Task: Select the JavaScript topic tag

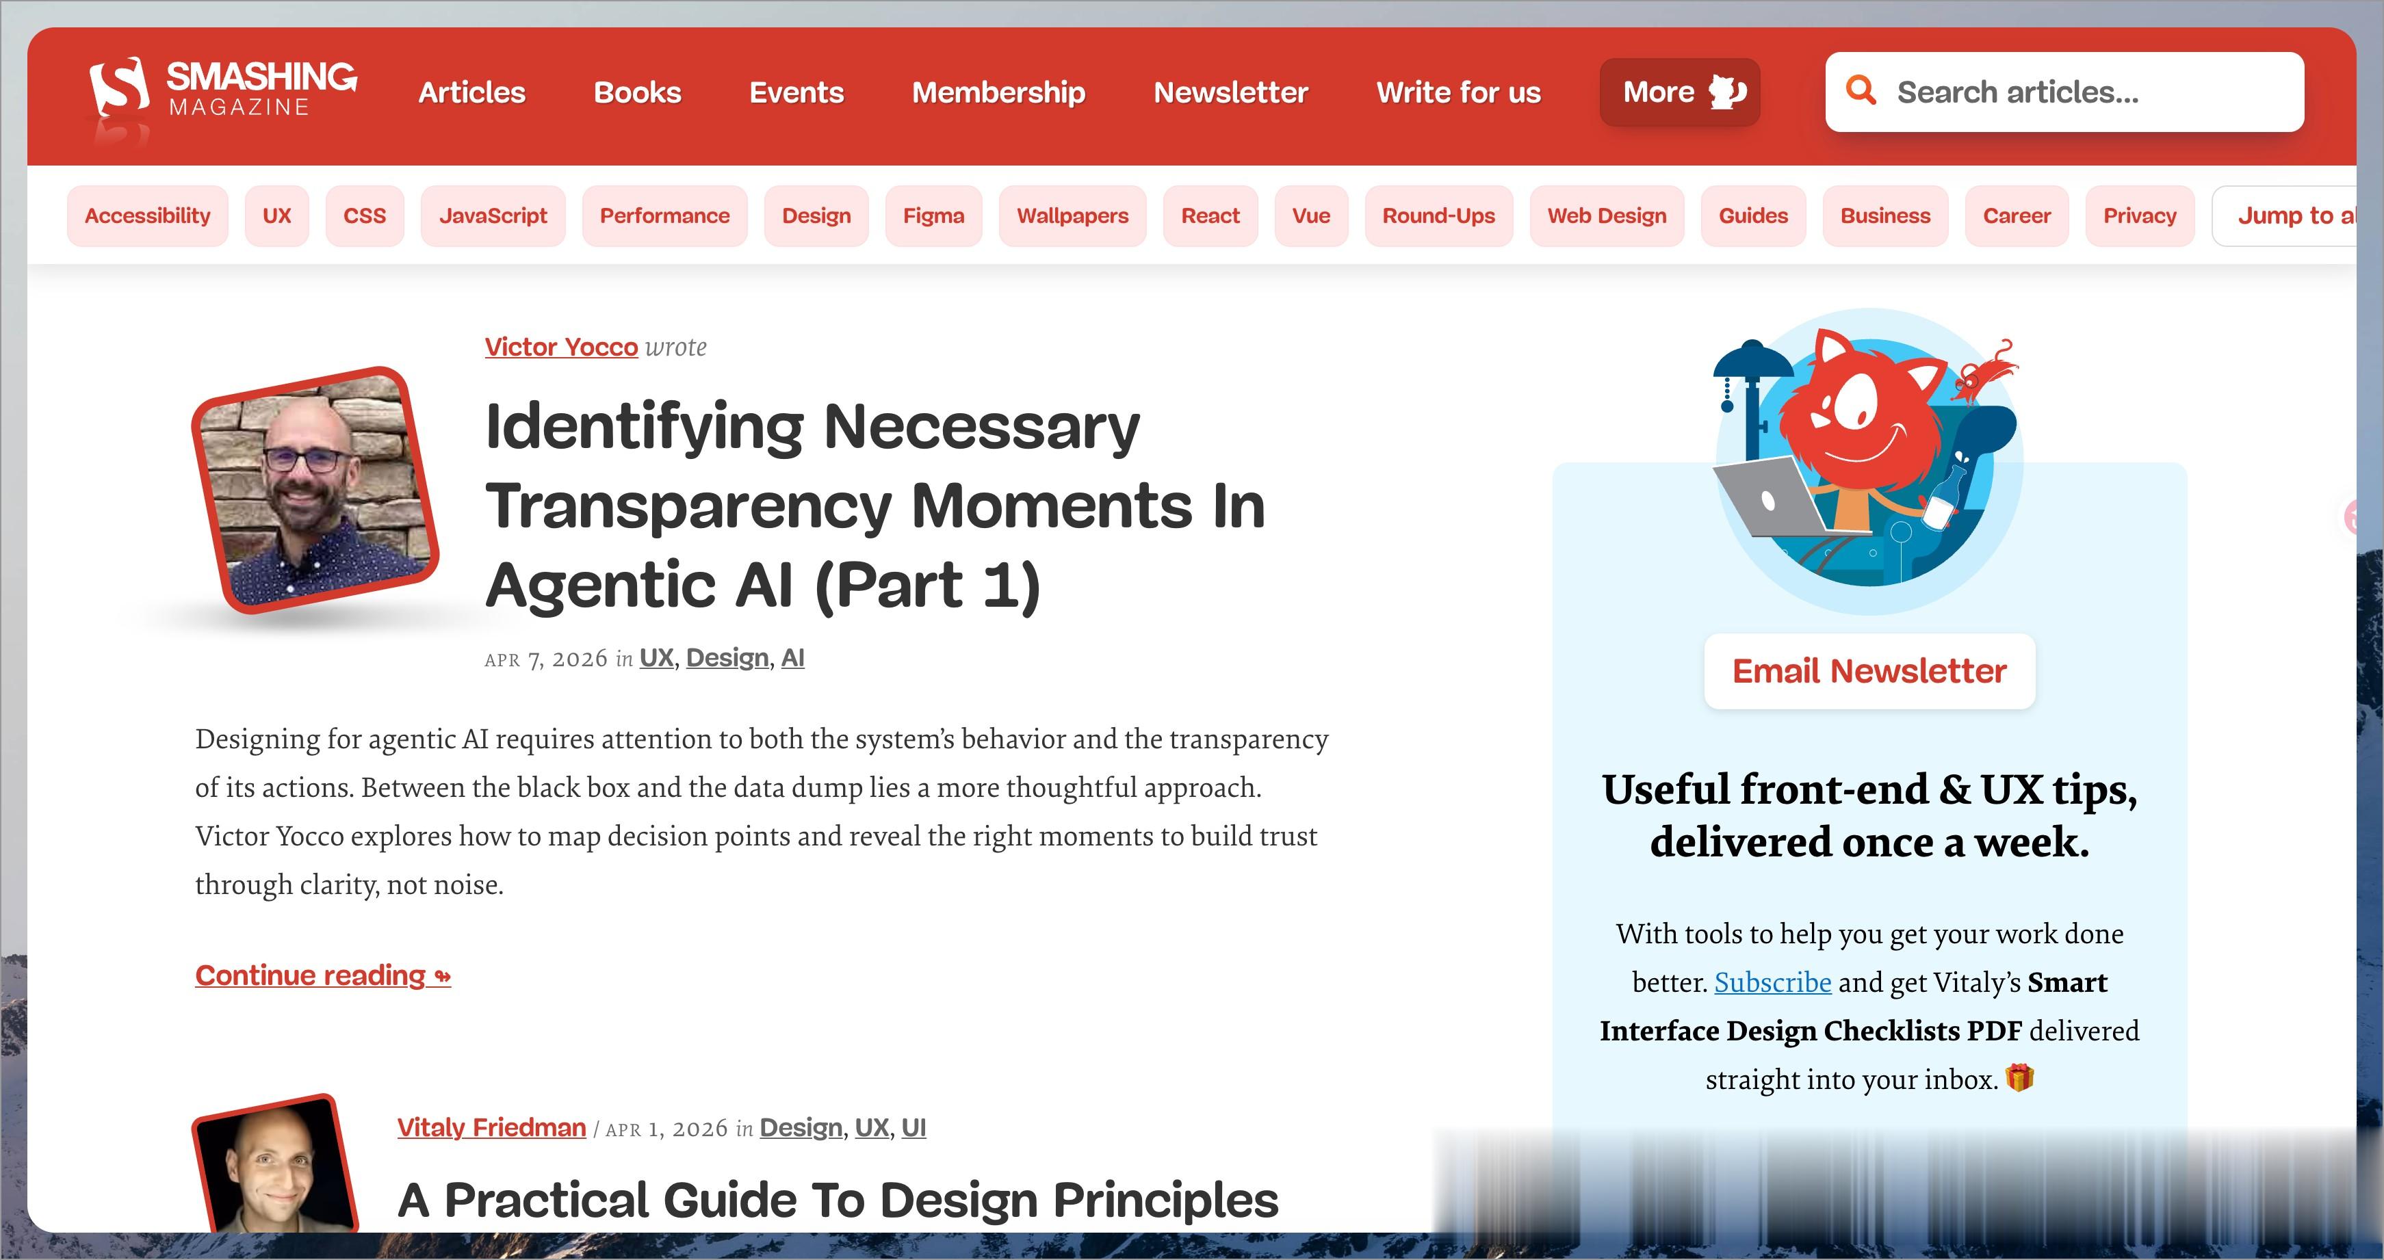Action: click(493, 215)
